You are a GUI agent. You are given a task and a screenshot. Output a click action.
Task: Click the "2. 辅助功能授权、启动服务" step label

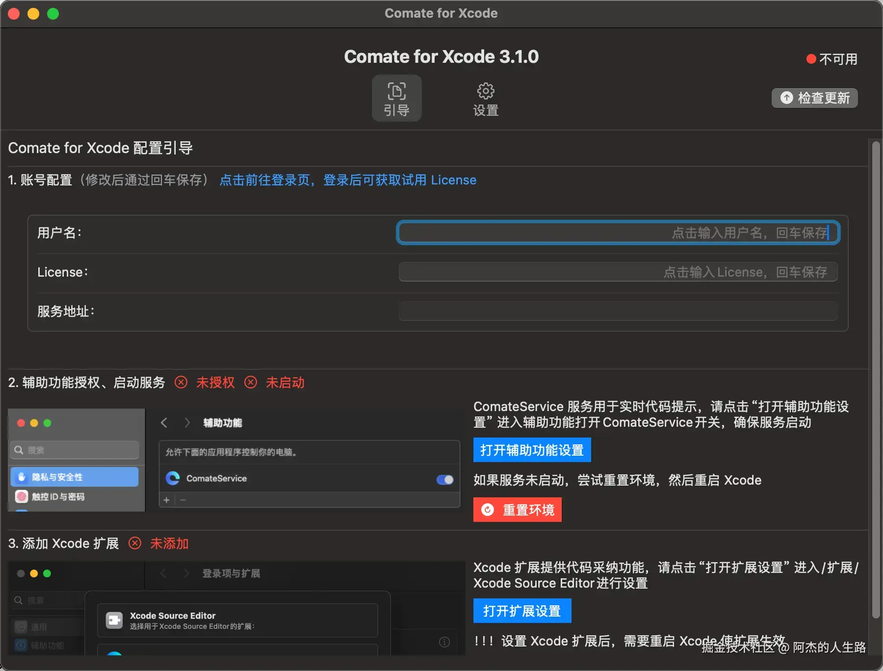[x=87, y=382]
